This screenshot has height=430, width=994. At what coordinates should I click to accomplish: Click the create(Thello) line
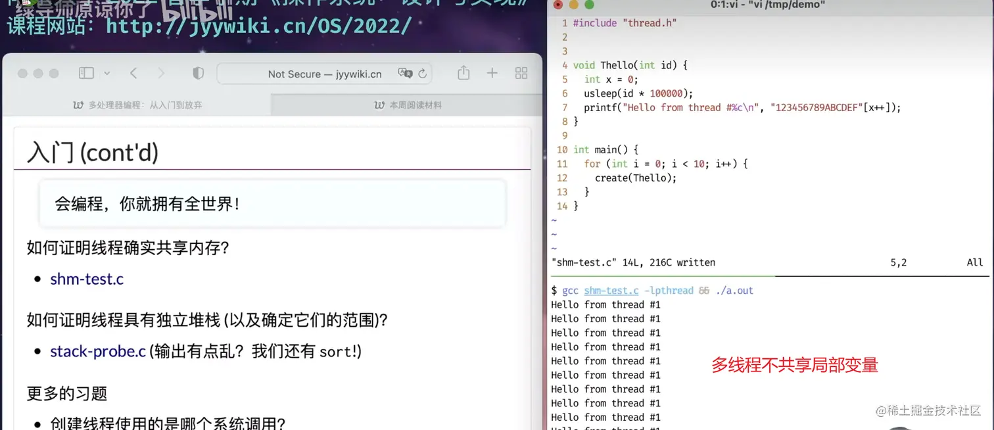636,178
